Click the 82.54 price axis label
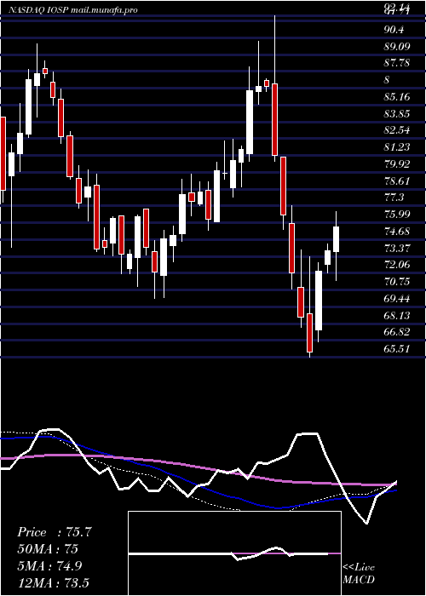The height and width of the screenshot is (596, 426). pos(397,130)
